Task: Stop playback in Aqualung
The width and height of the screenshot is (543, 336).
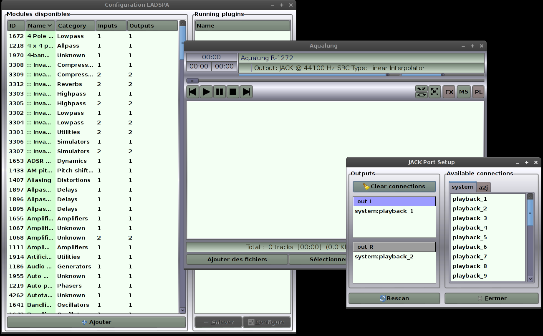Action: pos(233,92)
